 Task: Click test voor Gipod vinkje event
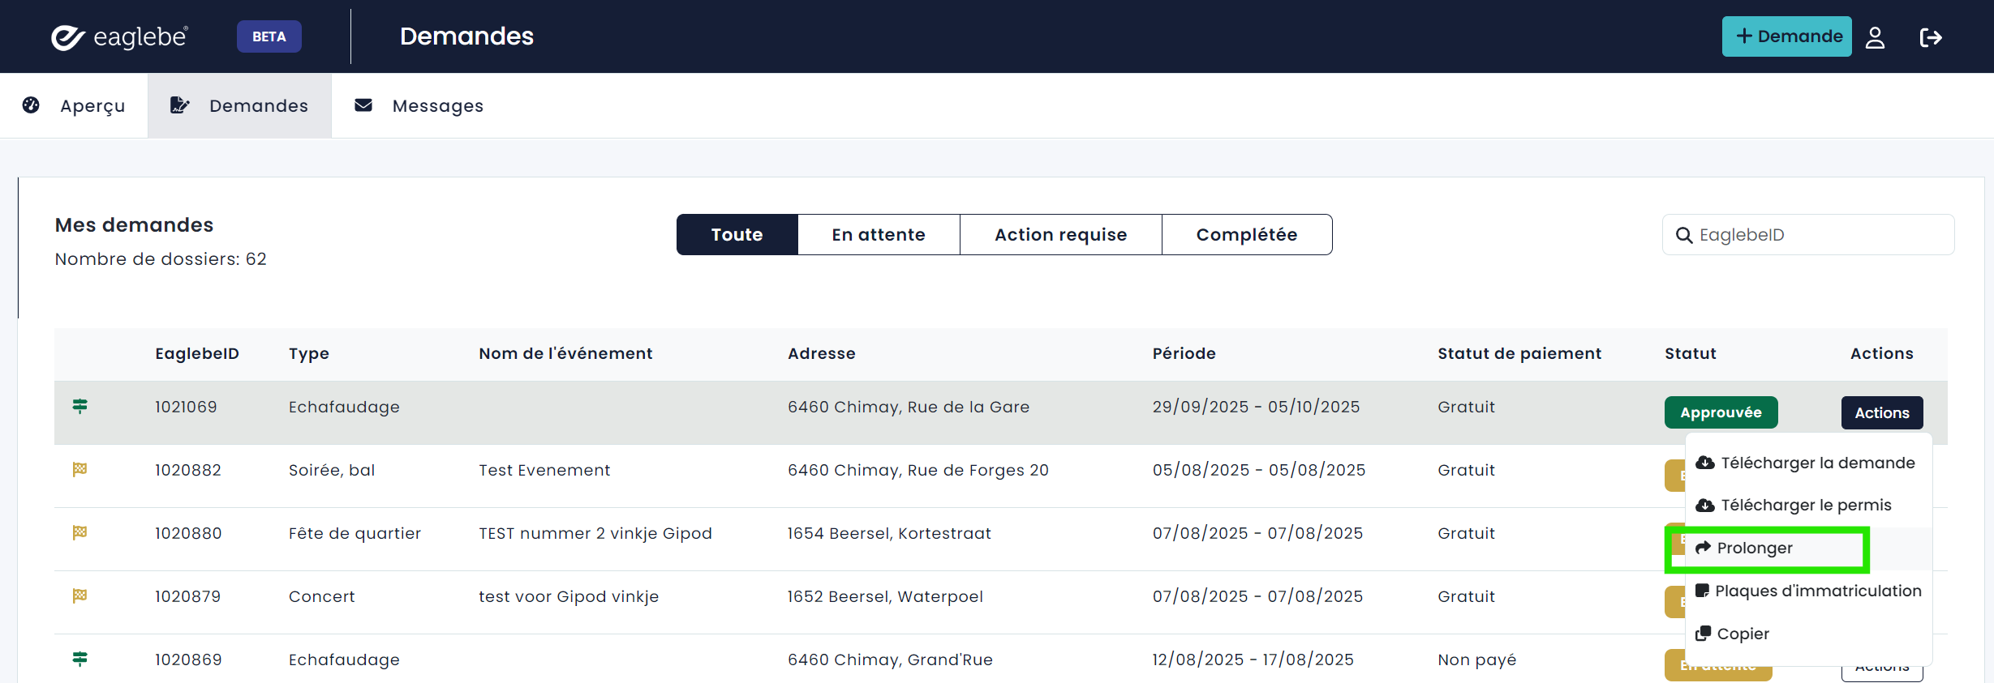click(569, 596)
